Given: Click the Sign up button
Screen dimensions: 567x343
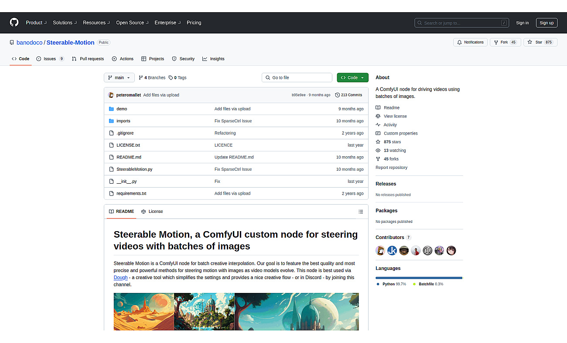Looking at the screenshot, I should click(x=547, y=23).
